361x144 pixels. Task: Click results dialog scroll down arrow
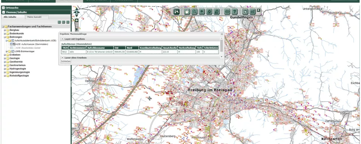(222, 57)
